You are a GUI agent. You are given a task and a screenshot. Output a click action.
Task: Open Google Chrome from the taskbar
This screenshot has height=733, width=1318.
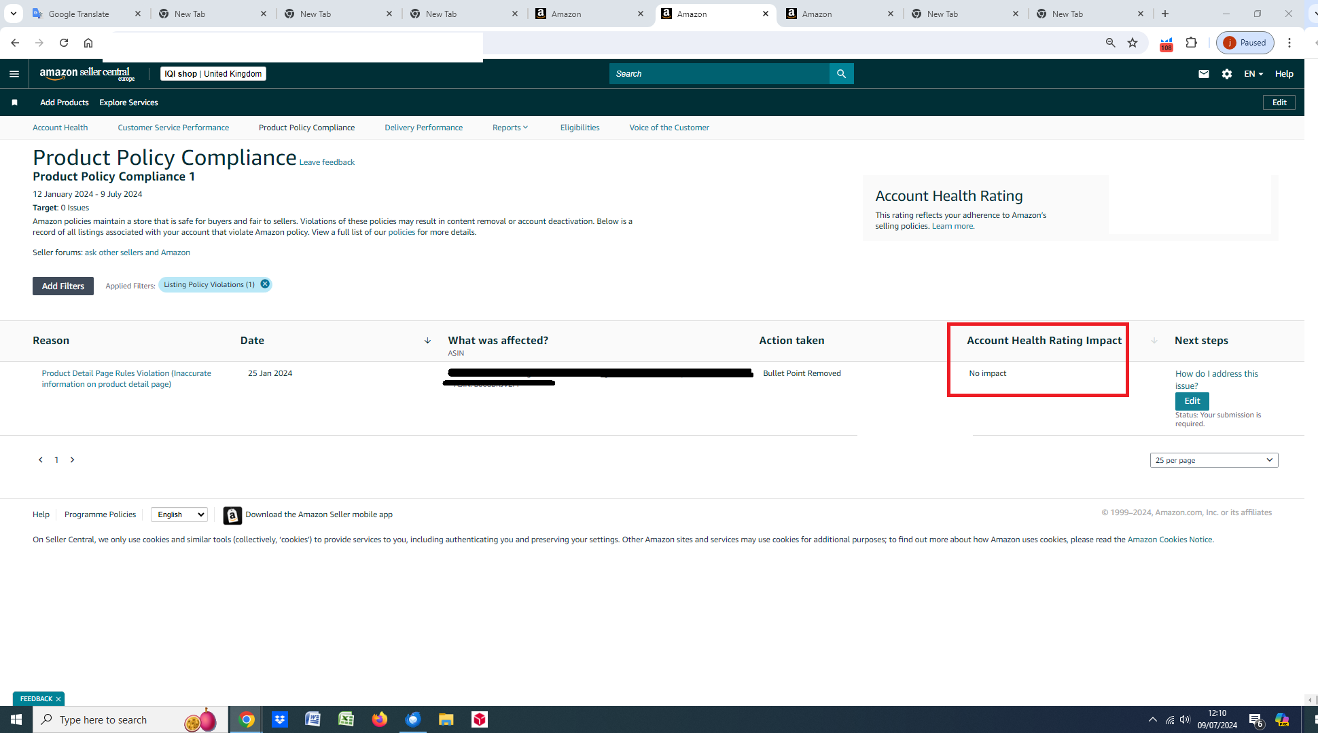[247, 719]
